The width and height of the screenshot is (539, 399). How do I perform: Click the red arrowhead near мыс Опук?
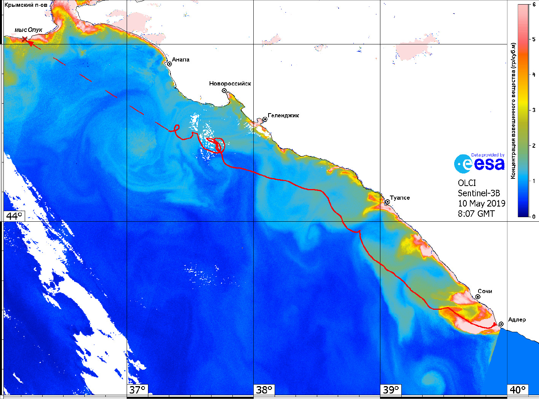click(30, 43)
